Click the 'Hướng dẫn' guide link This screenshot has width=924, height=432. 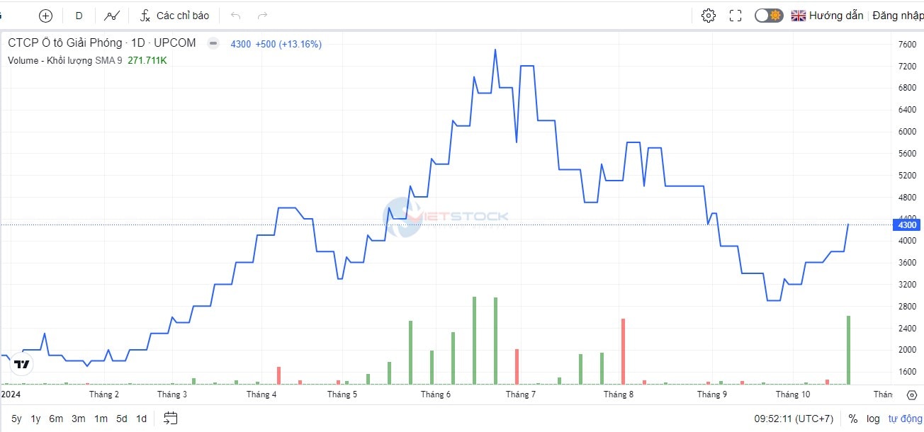tap(835, 16)
